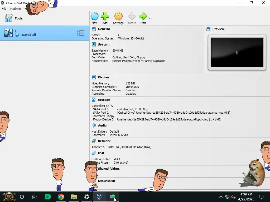This screenshot has height=202, width=270.
Task: Open the Machine menu
Action: [15, 9]
